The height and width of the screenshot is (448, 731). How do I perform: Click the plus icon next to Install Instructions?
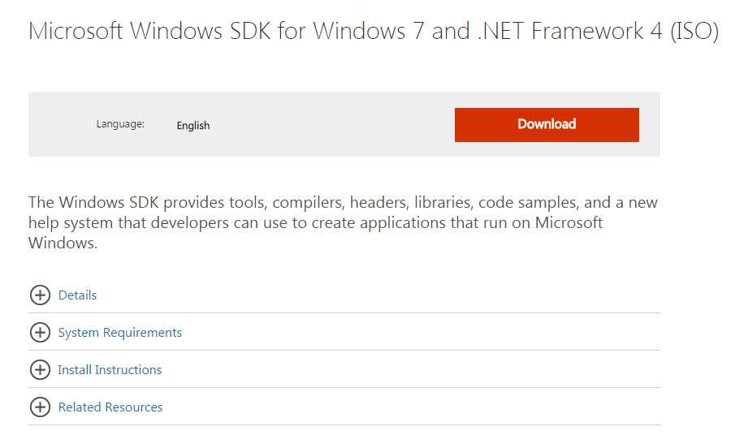pos(40,370)
